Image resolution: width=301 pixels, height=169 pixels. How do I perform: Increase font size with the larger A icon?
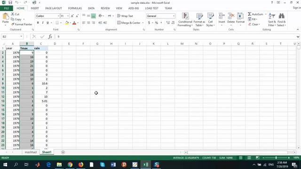(x=72, y=16)
